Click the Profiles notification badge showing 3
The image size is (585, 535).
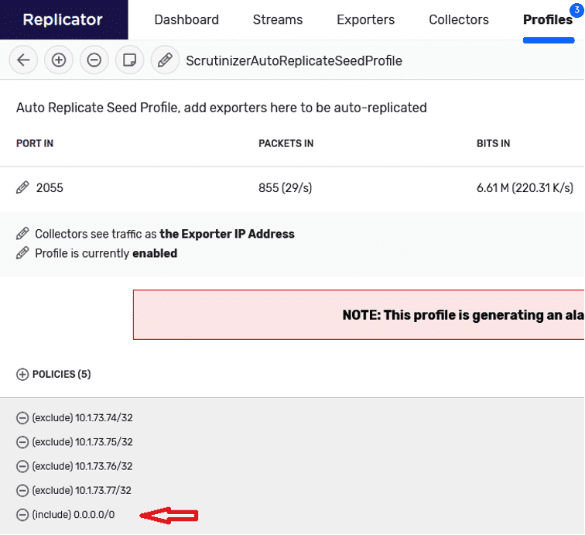pos(576,10)
